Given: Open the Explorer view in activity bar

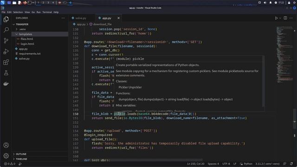Looking at the screenshot, I should 6,19.
